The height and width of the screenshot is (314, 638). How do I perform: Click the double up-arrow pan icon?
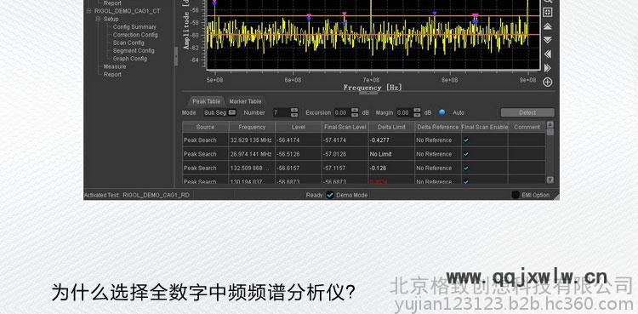tap(548, 26)
